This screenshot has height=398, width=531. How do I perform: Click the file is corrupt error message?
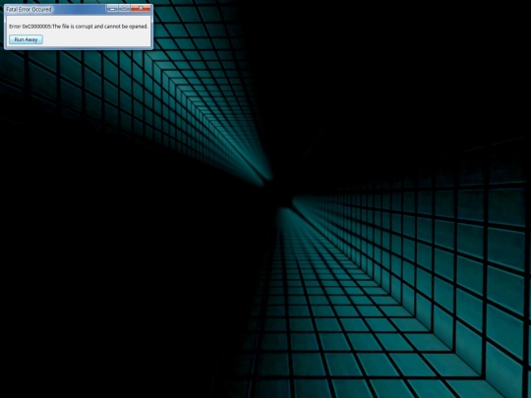coord(79,27)
